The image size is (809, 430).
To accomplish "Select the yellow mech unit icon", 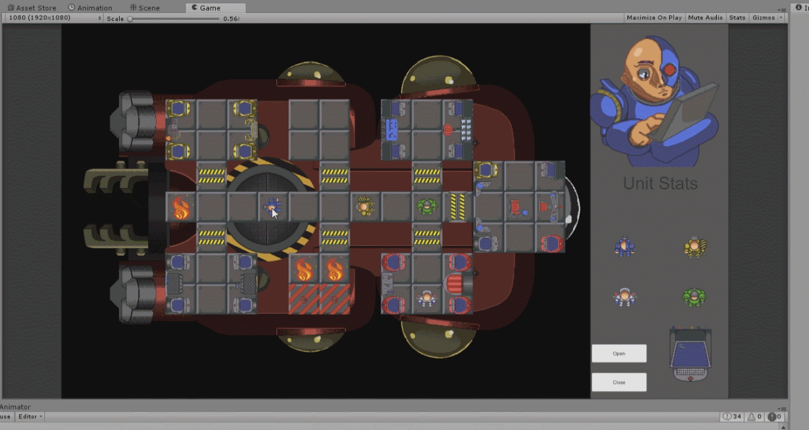I will click(694, 247).
